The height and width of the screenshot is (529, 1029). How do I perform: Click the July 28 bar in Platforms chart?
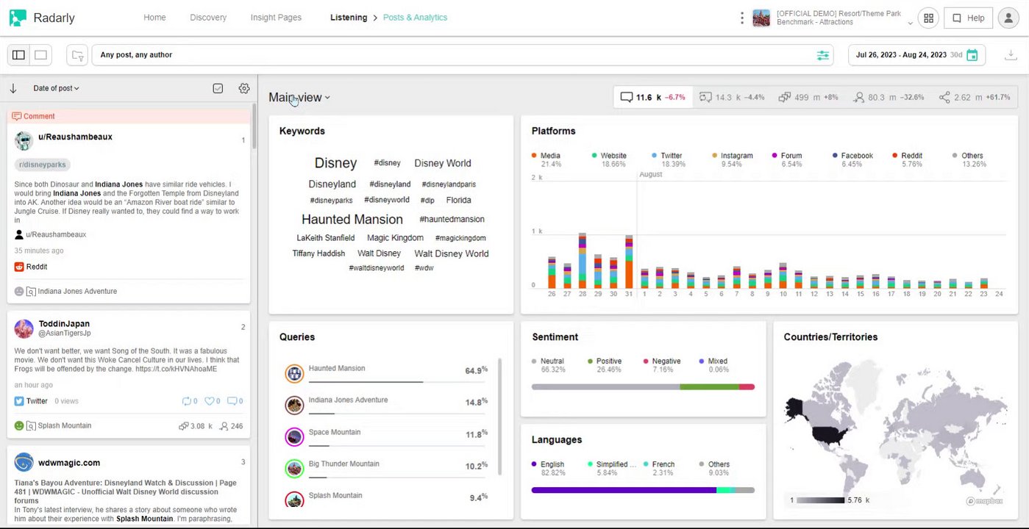(583, 261)
